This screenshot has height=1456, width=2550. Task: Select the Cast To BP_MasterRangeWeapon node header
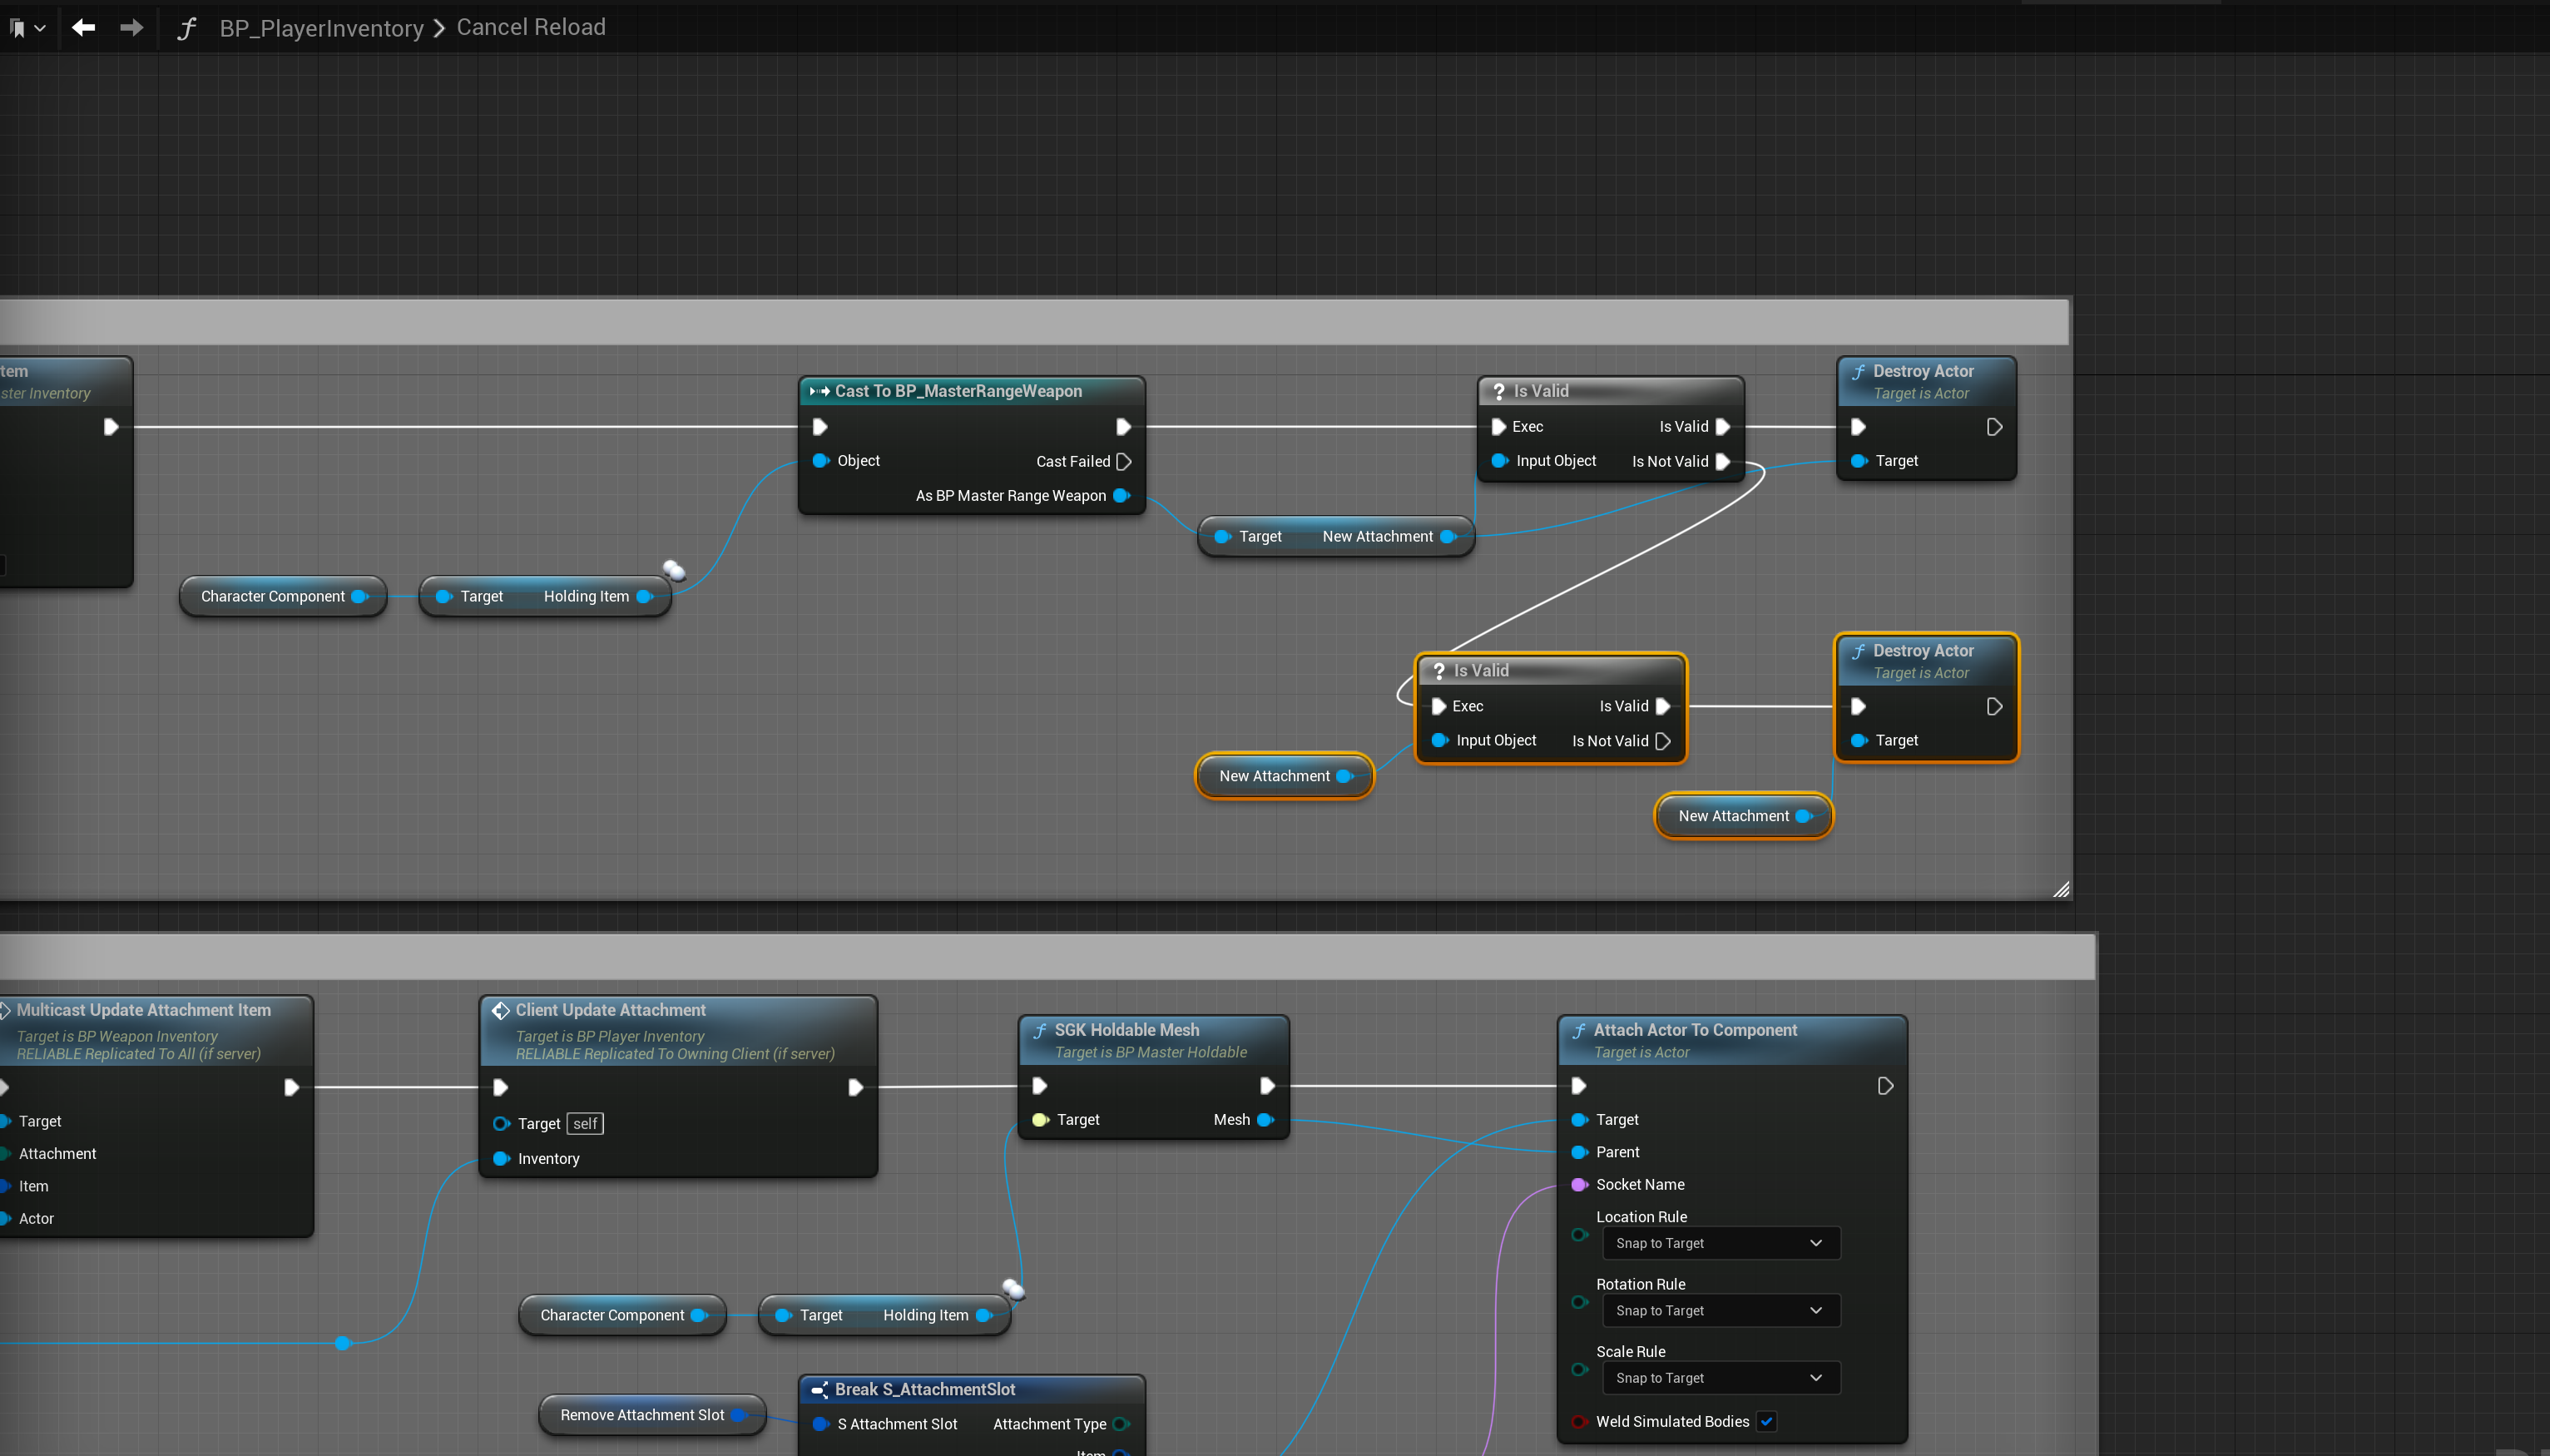tap(957, 391)
